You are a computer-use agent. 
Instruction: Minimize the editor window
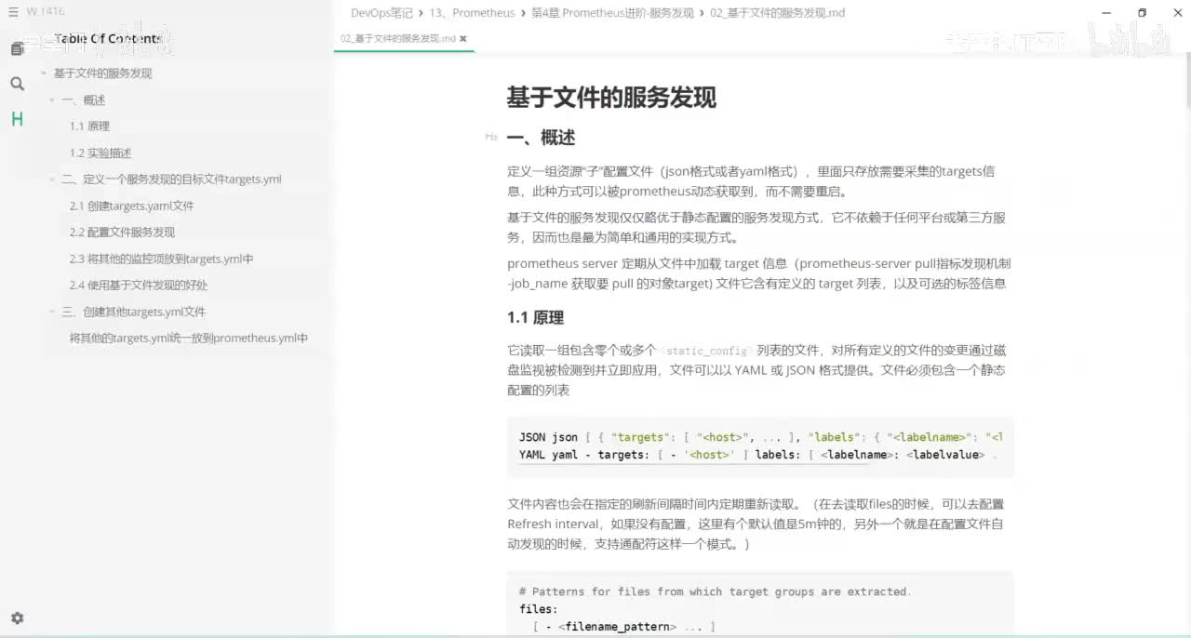point(1106,13)
